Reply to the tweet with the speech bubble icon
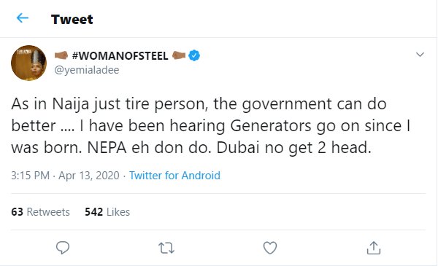Screen dimensions: 438x266 (63, 248)
